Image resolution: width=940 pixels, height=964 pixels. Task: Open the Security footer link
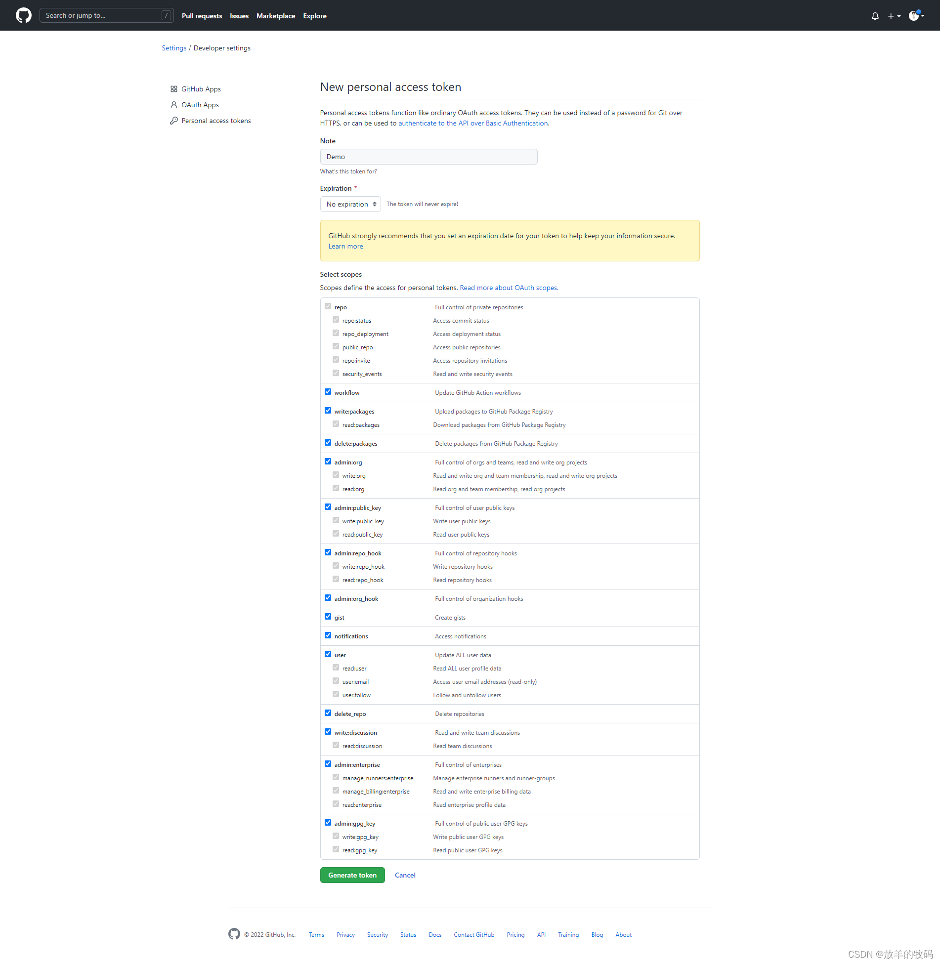[x=378, y=935]
